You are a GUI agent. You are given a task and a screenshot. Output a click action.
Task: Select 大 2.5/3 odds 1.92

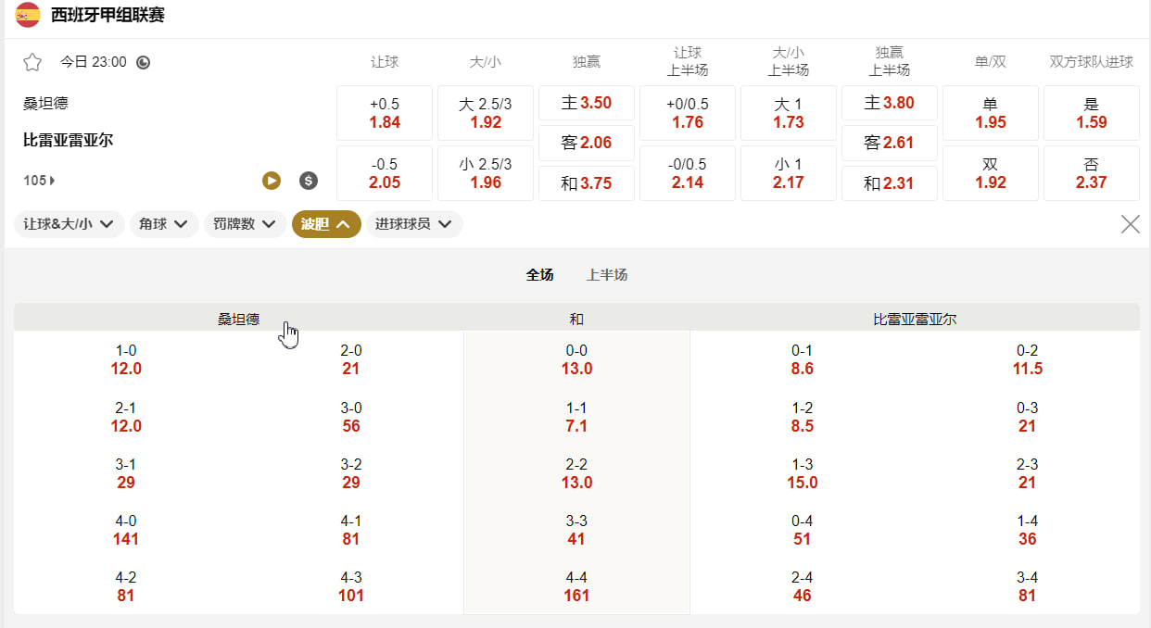click(x=486, y=113)
